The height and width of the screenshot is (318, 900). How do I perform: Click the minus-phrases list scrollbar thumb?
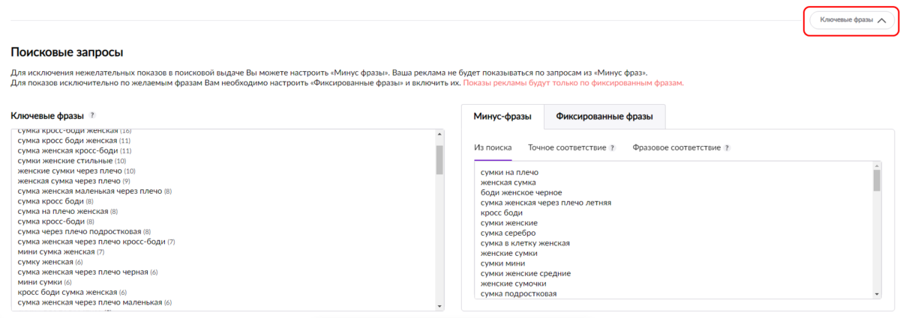coord(877,180)
